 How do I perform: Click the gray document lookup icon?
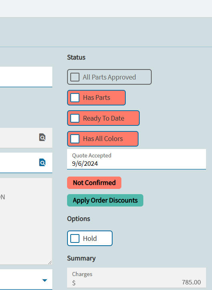point(42,137)
